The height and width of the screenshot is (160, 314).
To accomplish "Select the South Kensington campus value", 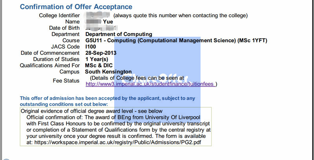I will point(108,72).
